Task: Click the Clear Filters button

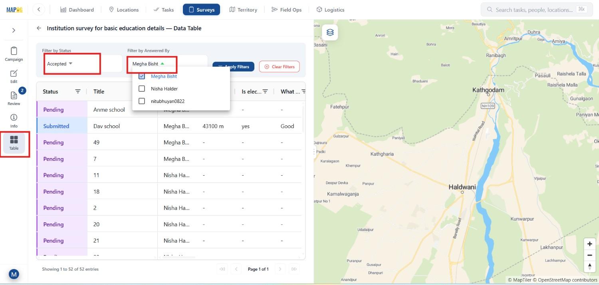Action: tap(279, 67)
